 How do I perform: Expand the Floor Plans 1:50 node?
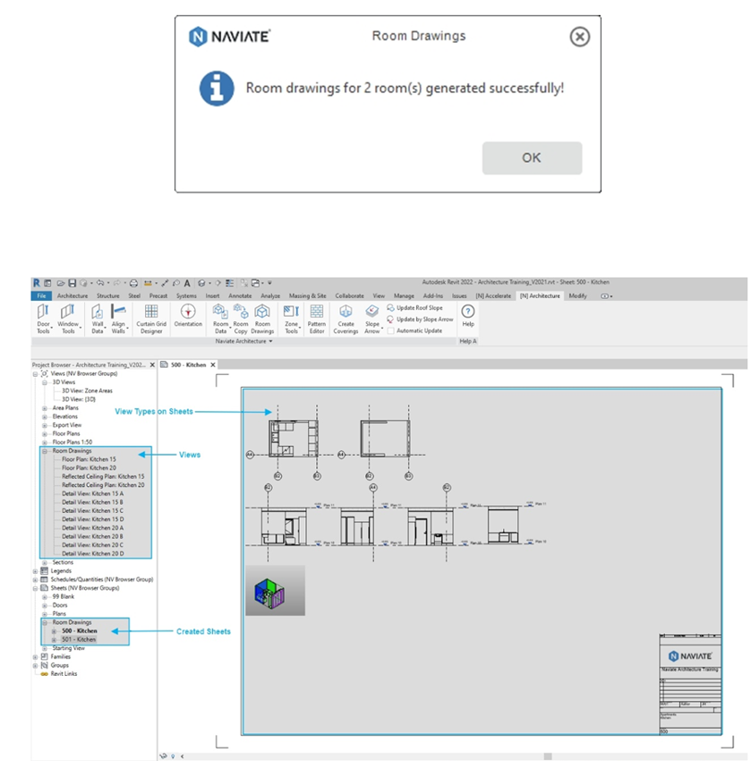pos(44,442)
